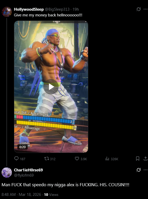The image size is (148, 199).
Task: Share the HollywoodSleep post
Action: (145, 159)
